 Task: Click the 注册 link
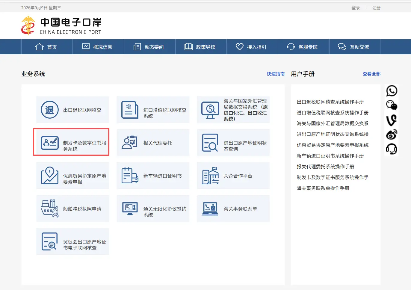pyautogui.click(x=376, y=8)
